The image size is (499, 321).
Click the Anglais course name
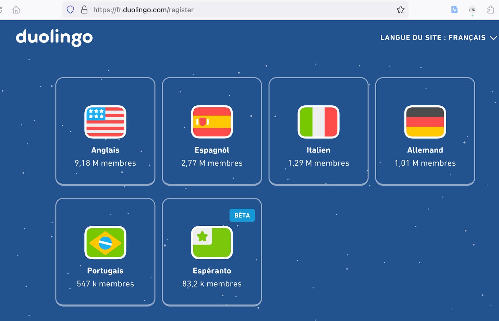click(x=105, y=150)
